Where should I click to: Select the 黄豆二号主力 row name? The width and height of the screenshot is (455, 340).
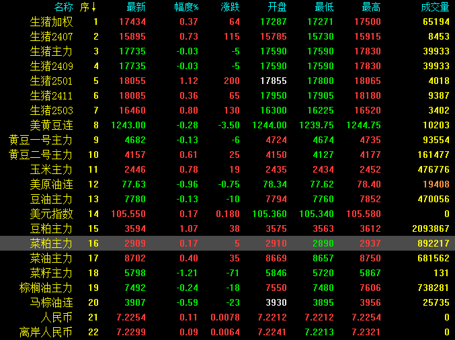[x=40, y=155]
